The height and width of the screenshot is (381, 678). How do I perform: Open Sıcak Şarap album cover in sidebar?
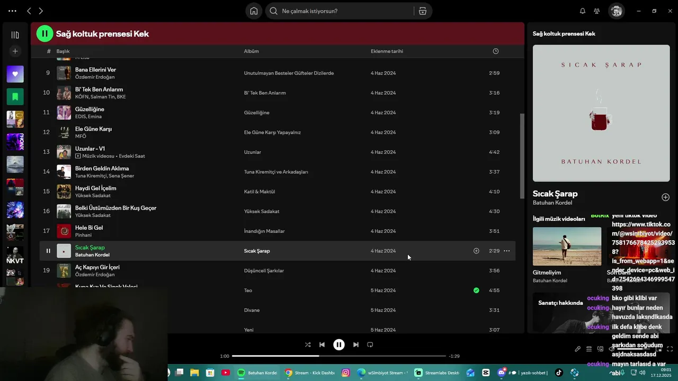tap(601, 113)
